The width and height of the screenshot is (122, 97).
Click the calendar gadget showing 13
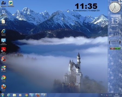(x=115, y=20)
